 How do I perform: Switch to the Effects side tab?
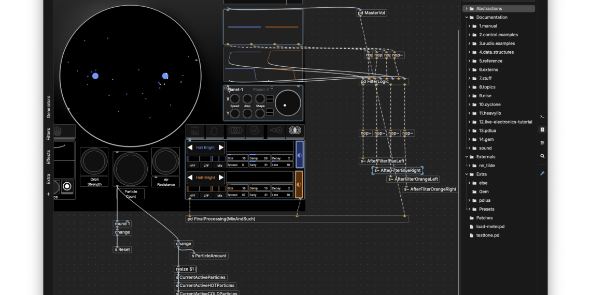click(49, 157)
